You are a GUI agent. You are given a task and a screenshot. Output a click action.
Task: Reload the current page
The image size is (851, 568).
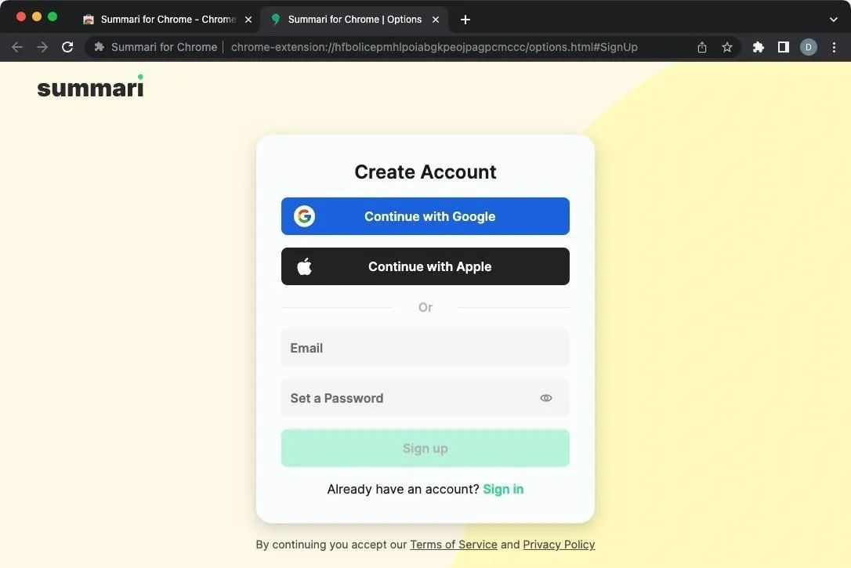click(x=67, y=47)
